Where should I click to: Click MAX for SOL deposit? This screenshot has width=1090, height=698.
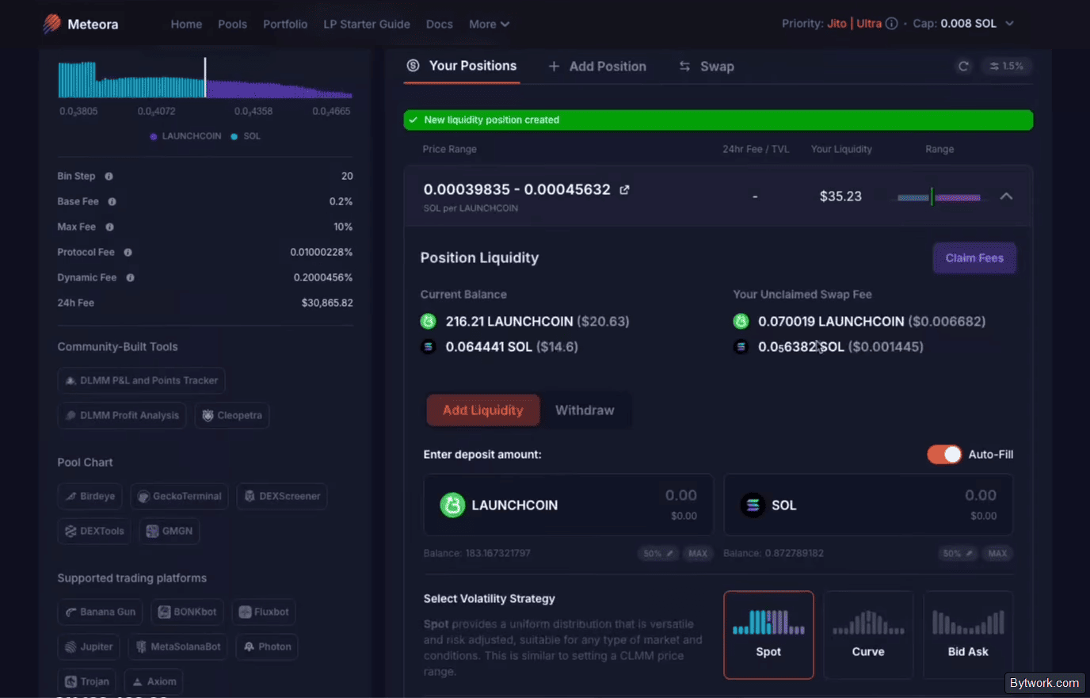(x=997, y=553)
